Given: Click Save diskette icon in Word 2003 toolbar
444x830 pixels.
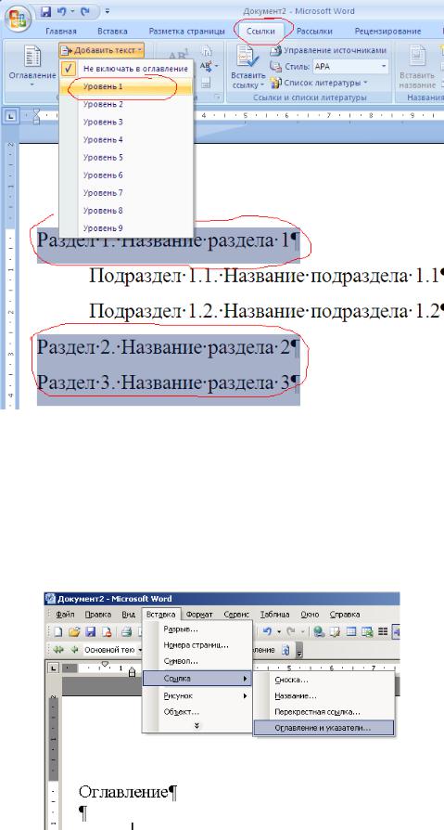Looking at the screenshot, I should [x=90, y=631].
